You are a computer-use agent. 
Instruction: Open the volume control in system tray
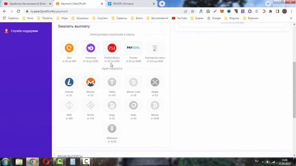(x=268, y=162)
